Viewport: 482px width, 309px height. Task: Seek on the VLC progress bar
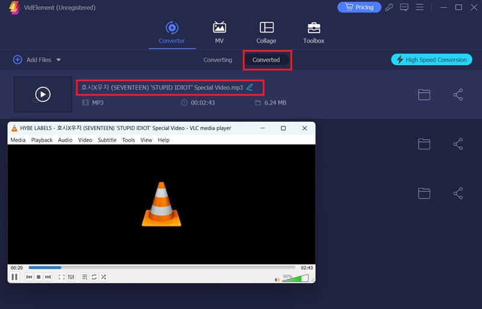point(161,267)
